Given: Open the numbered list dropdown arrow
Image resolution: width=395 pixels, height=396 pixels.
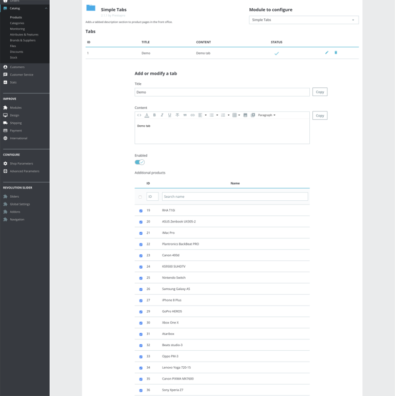Looking at the screenshot, I should (228, 115).
